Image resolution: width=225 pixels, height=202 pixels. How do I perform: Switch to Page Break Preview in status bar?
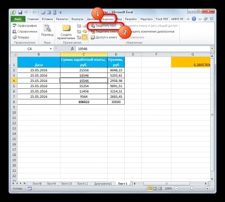(x=160, y=189)
